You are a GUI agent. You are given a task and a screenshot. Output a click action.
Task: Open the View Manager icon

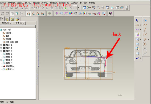[x=126, y=8]
